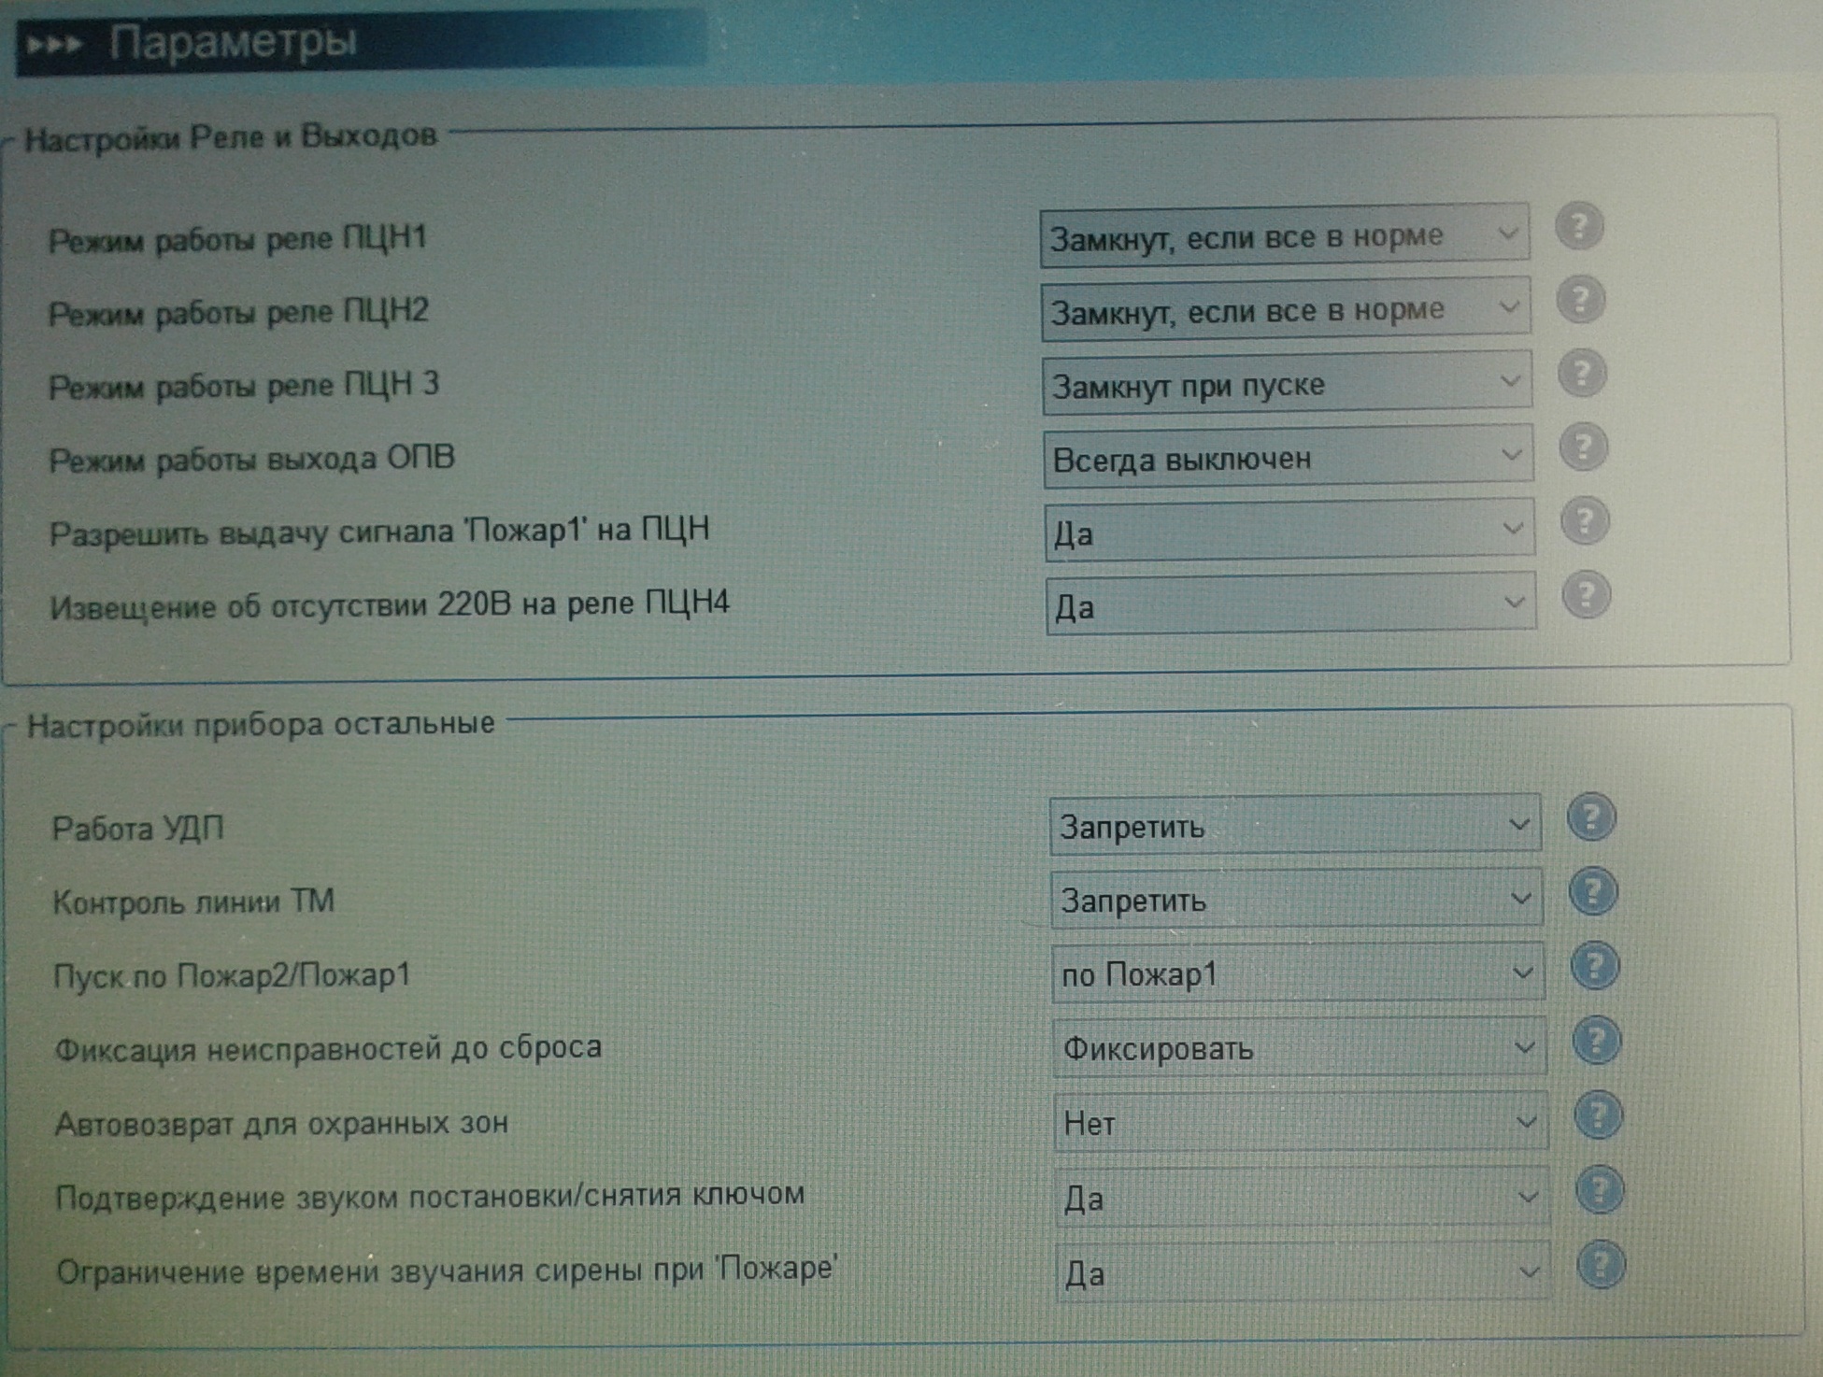Click help icon for 'Извещение об отсутствии 220В'
Screen dimensions: 1823x1377
(x=1586, y=596)
